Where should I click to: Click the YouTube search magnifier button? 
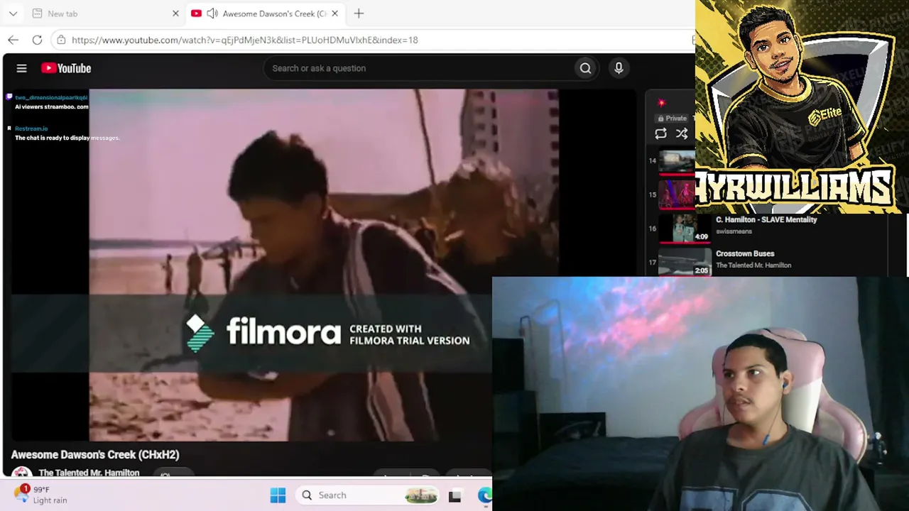click(585, 68)
